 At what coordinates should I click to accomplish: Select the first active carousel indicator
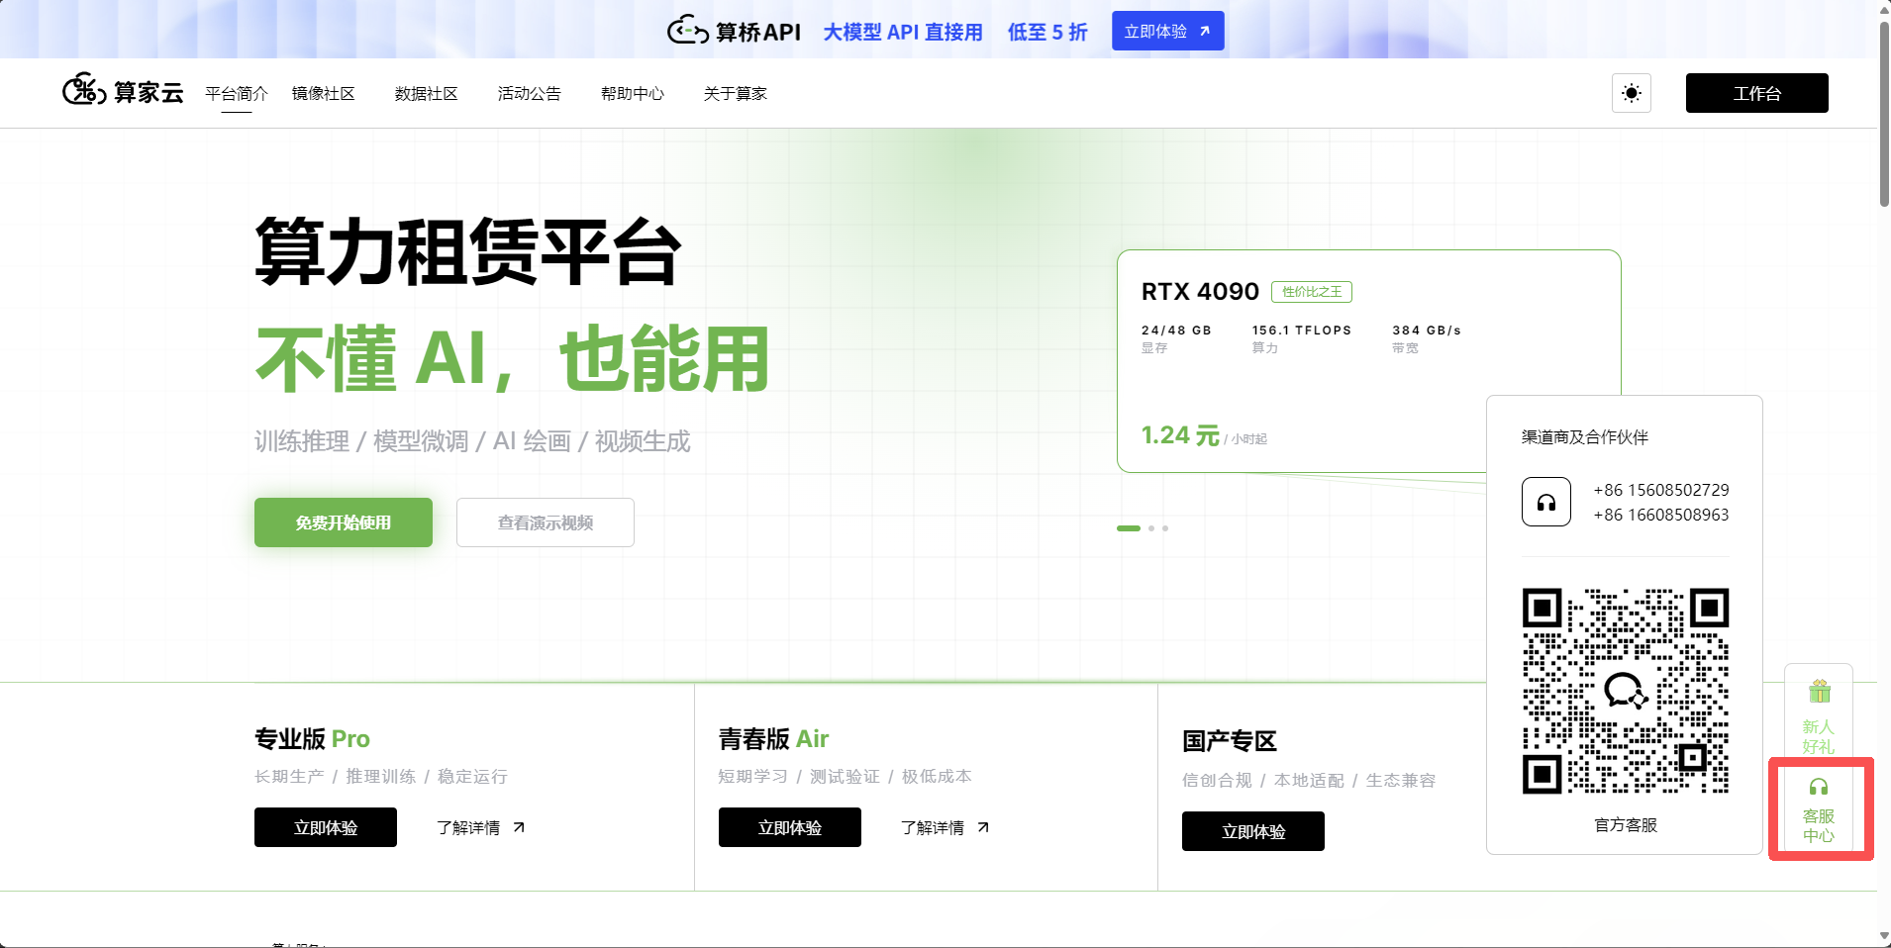(1129, 528)
